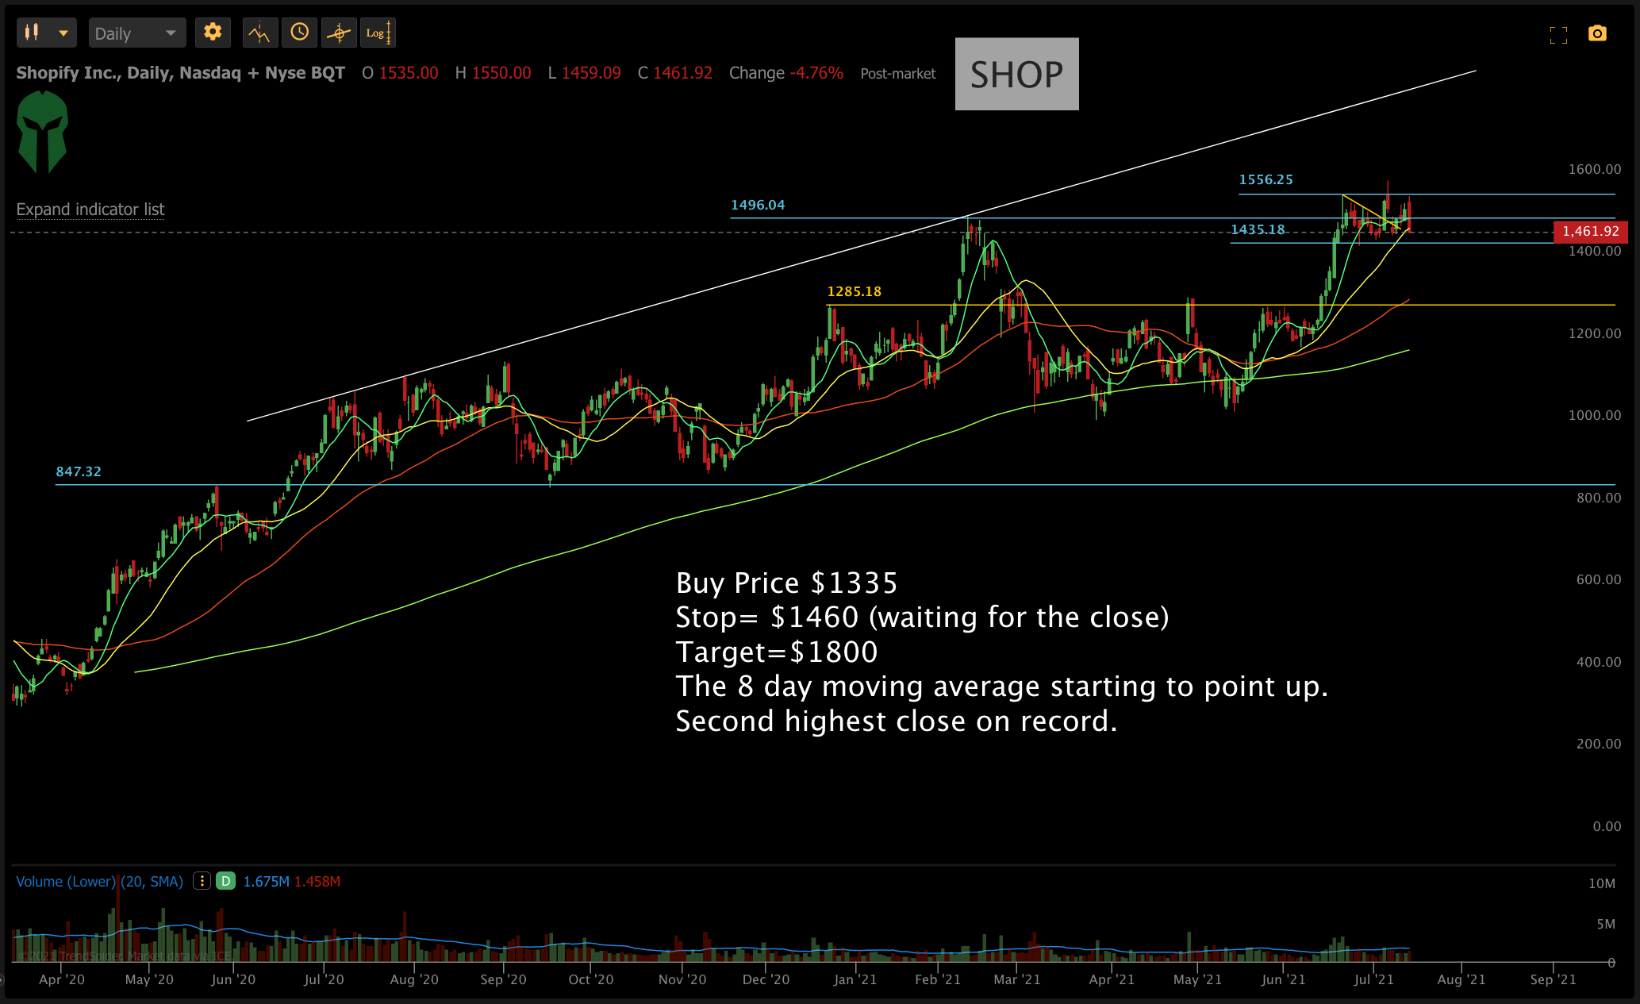Select the 1285.18 price level label
This screenshot has width=1640, height=1004.
tap(854, 291)
